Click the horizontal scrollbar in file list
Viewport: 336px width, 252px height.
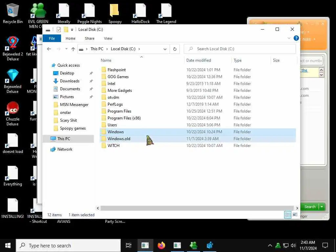[x=197, y=208]
